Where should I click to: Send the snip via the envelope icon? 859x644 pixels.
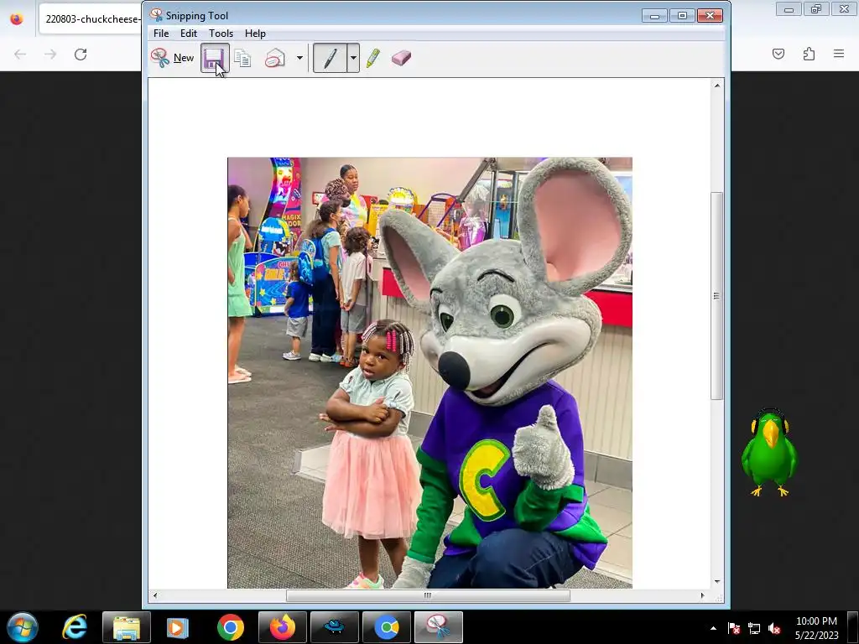click(x=275, y=58)
